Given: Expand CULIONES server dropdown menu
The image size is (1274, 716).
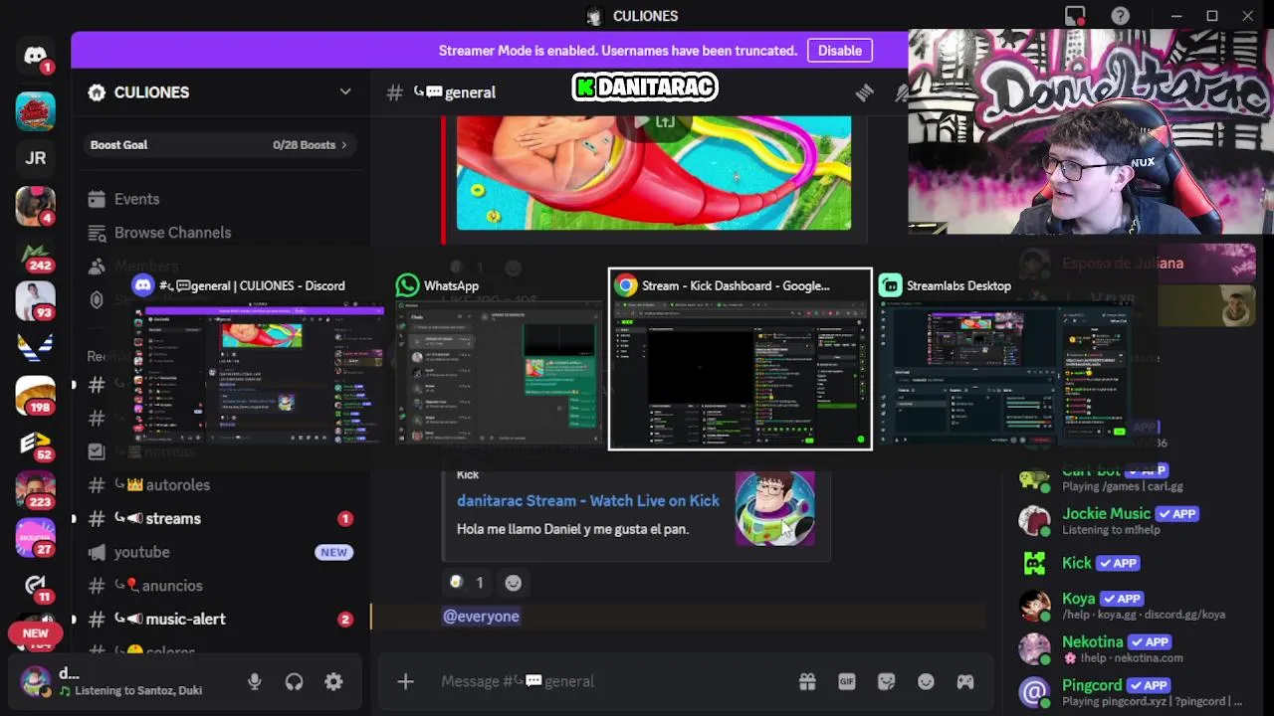Looking at the screenshot, I should tap(345, 91).
